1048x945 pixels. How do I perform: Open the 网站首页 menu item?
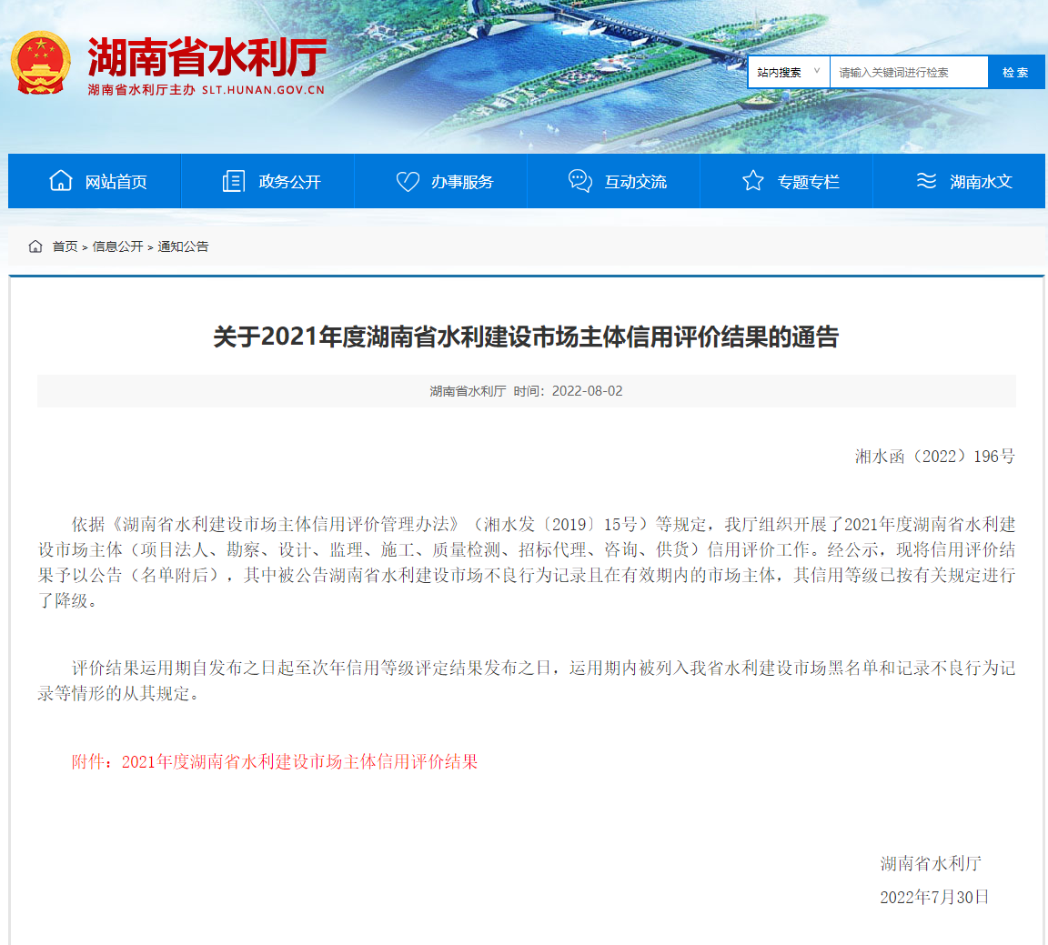click(x=116, y=182)
